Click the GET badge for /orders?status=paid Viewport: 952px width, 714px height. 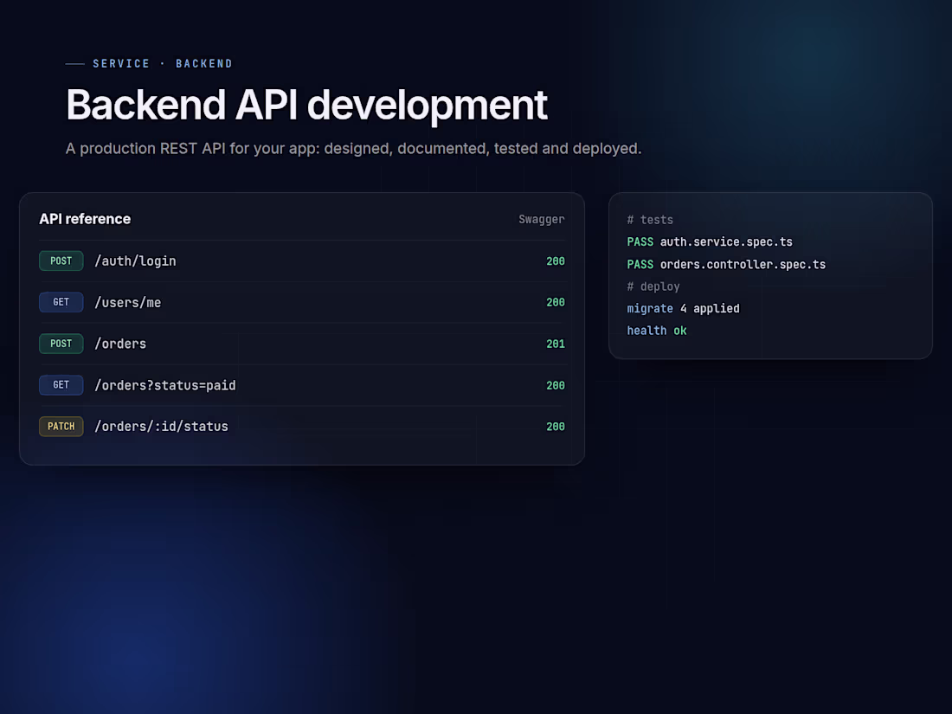coord(61,385)
